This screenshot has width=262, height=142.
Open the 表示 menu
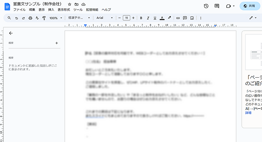42,10
